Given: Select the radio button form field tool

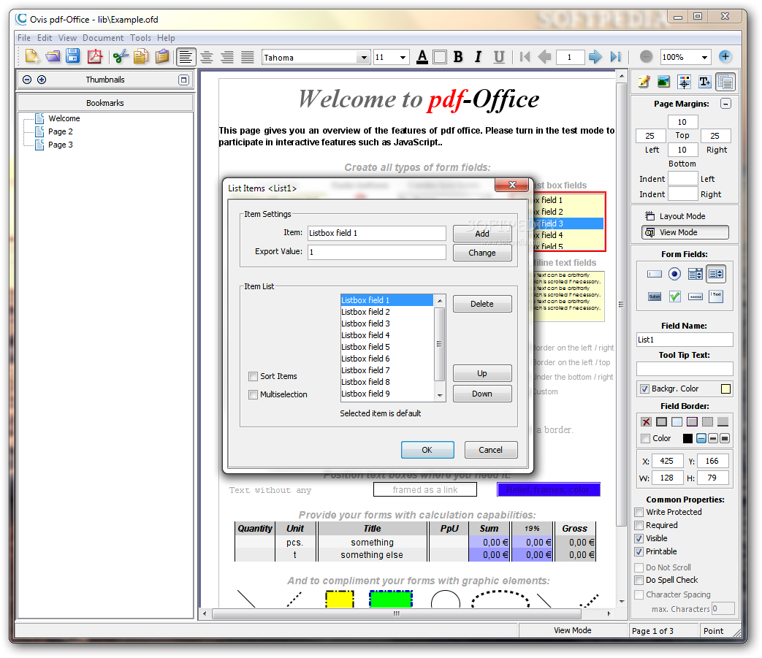Looking at the screenshot, I should coord(674,274).
